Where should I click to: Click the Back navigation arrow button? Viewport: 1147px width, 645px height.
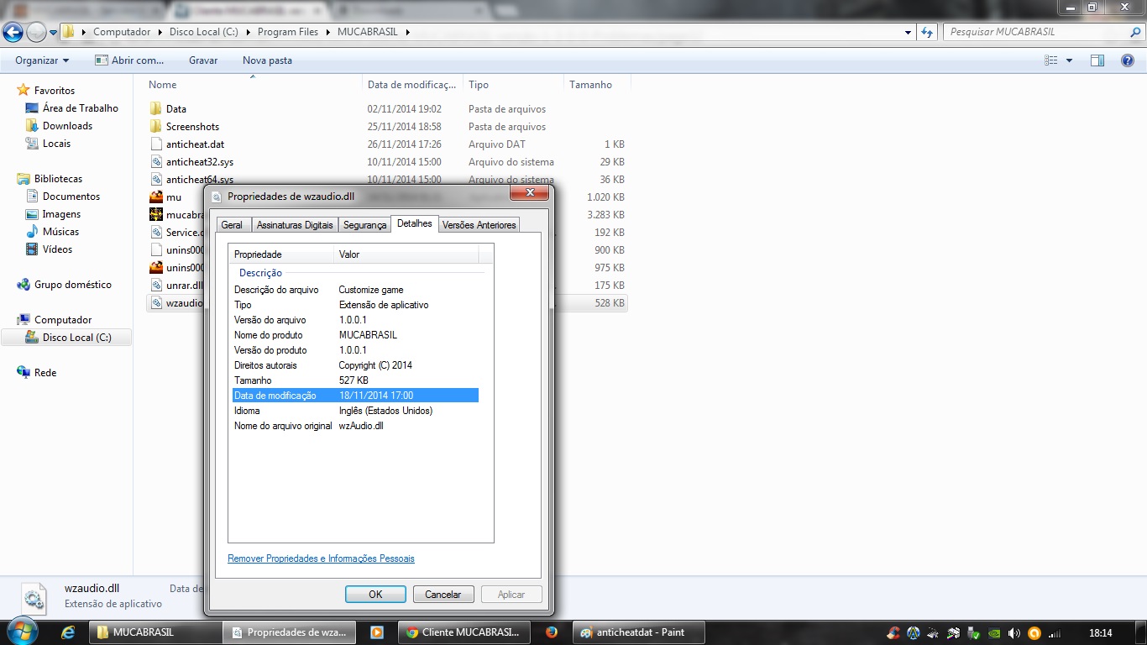[13, 32]
